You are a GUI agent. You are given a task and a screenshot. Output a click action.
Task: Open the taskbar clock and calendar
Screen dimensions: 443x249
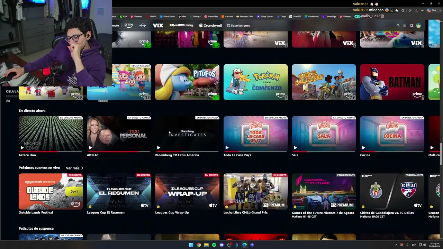point(434,245)
